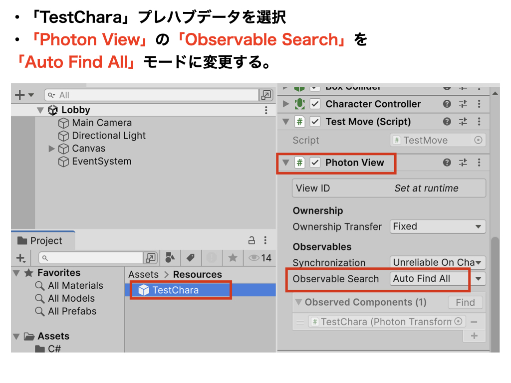The width and height of the screenshot is (511, 383).
Task: Click TestChara (Photon Transform) object field
Action: point(387,322)
